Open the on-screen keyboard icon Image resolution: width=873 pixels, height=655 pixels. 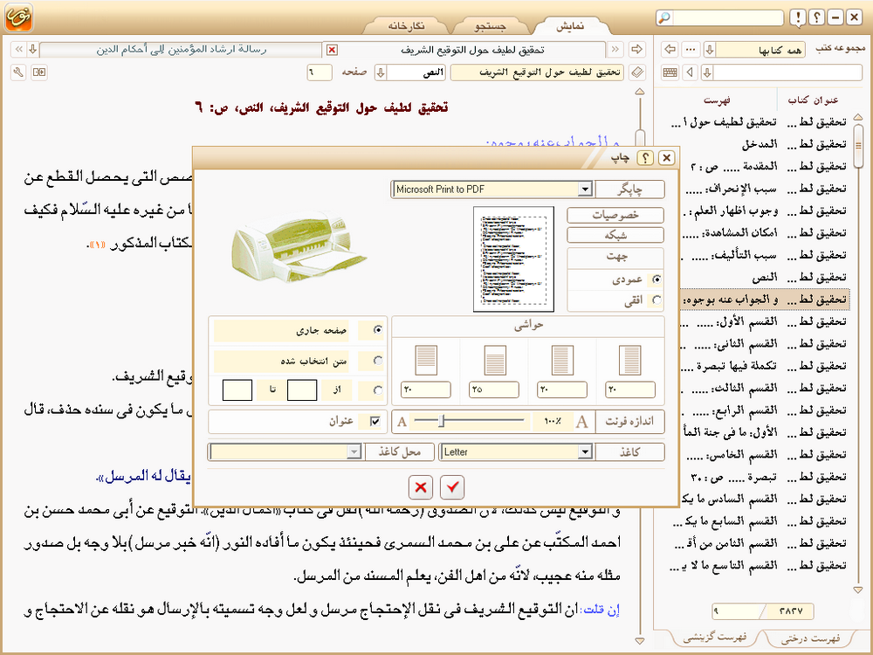click(670, 72)
